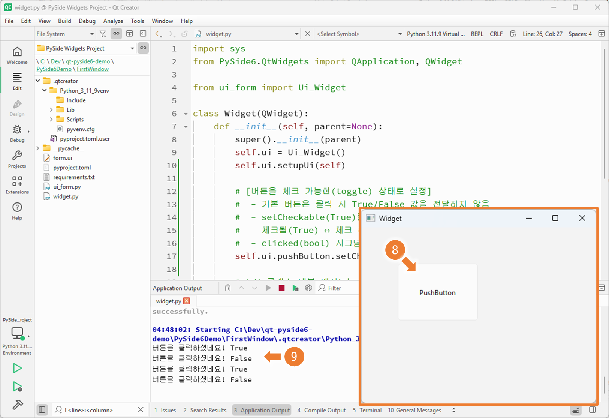Stop the running application
The height and width of the screenshot is (418, 609).
281,288
